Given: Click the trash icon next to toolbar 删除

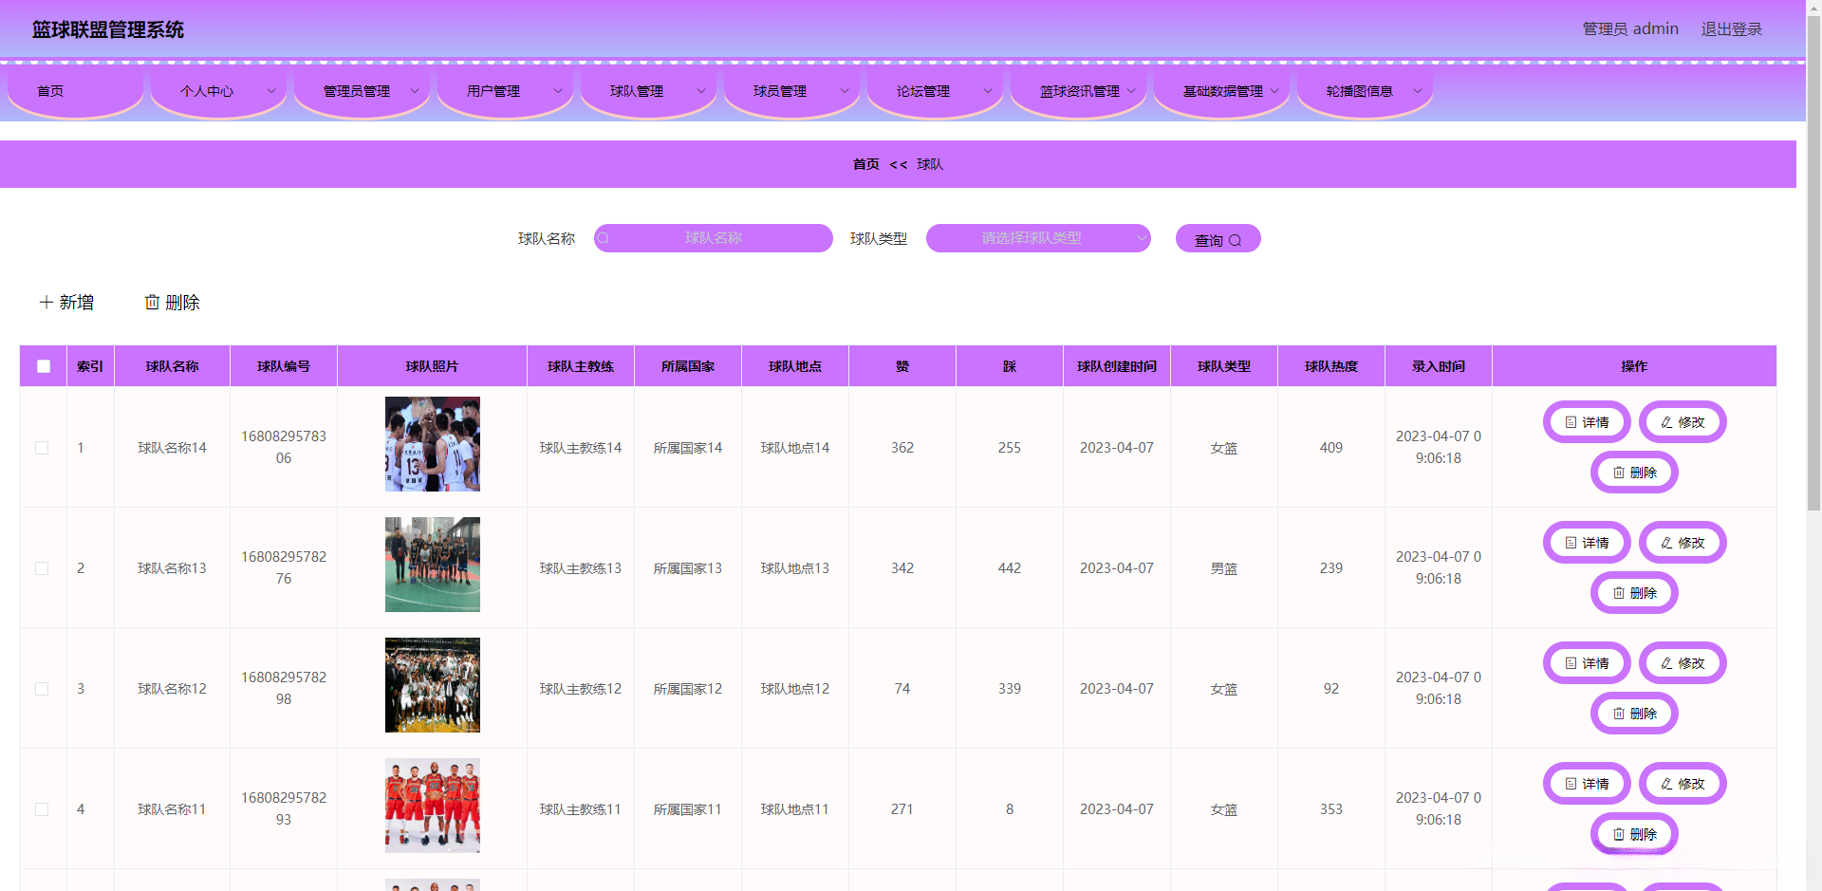Looking at the screenshot, I should 152,302.
